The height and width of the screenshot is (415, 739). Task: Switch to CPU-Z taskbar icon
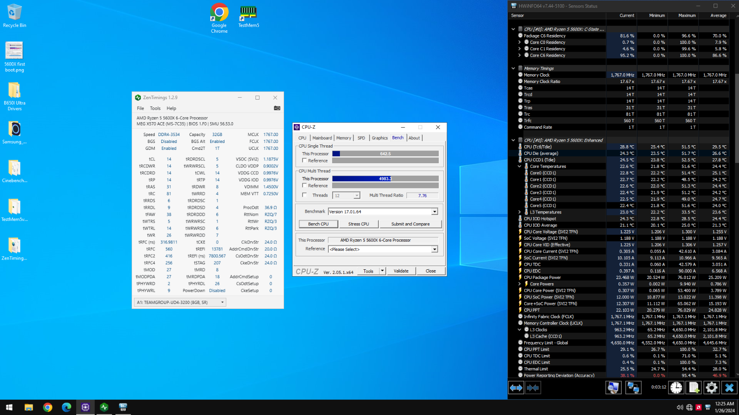[x=85, y=407]
